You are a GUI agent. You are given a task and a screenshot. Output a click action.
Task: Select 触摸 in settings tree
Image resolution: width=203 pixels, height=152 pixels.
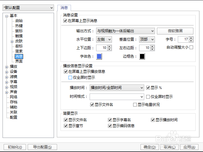(x=19, y=36)
